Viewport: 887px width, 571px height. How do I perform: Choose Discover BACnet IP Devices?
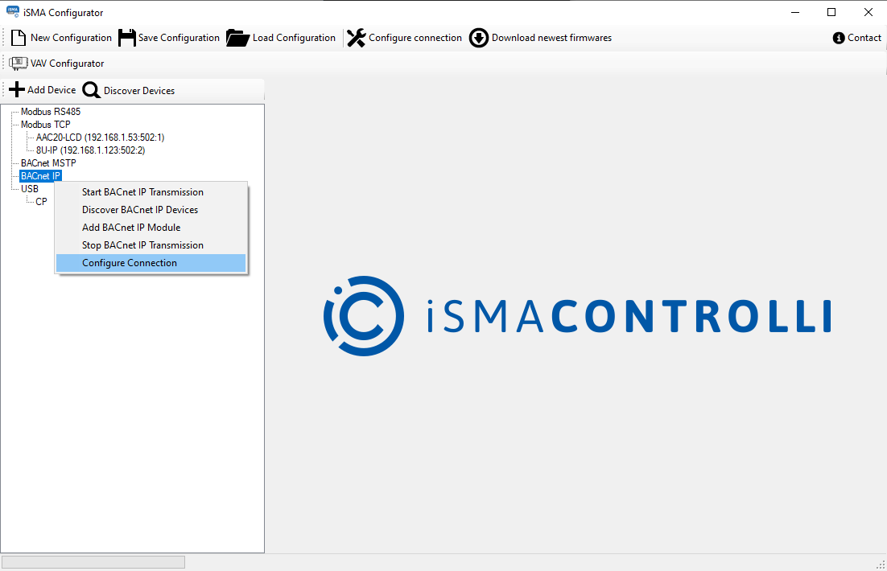[140, 210]
